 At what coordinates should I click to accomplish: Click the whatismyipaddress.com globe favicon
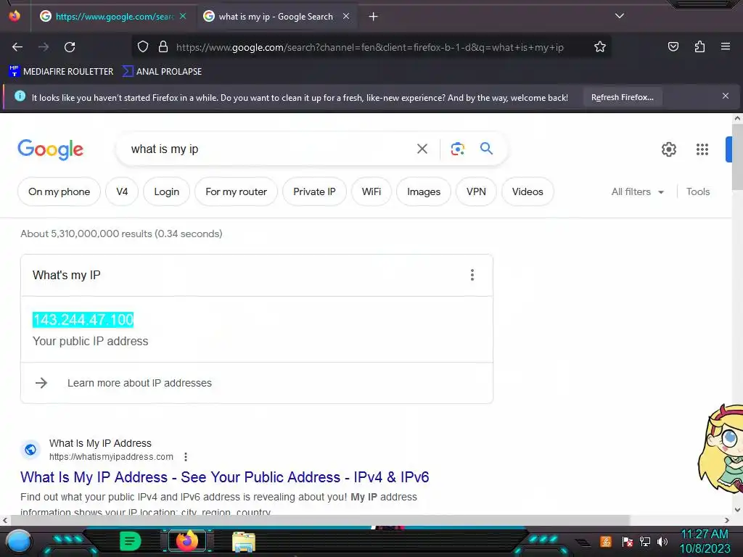point(30,450)
